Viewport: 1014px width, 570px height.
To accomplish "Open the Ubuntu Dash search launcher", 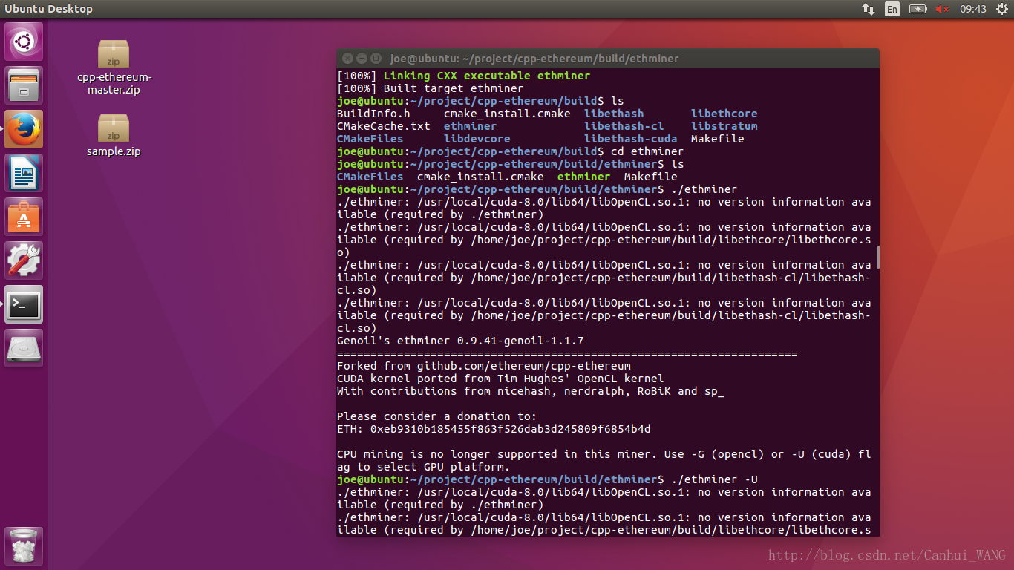I will tap(24, 42).
